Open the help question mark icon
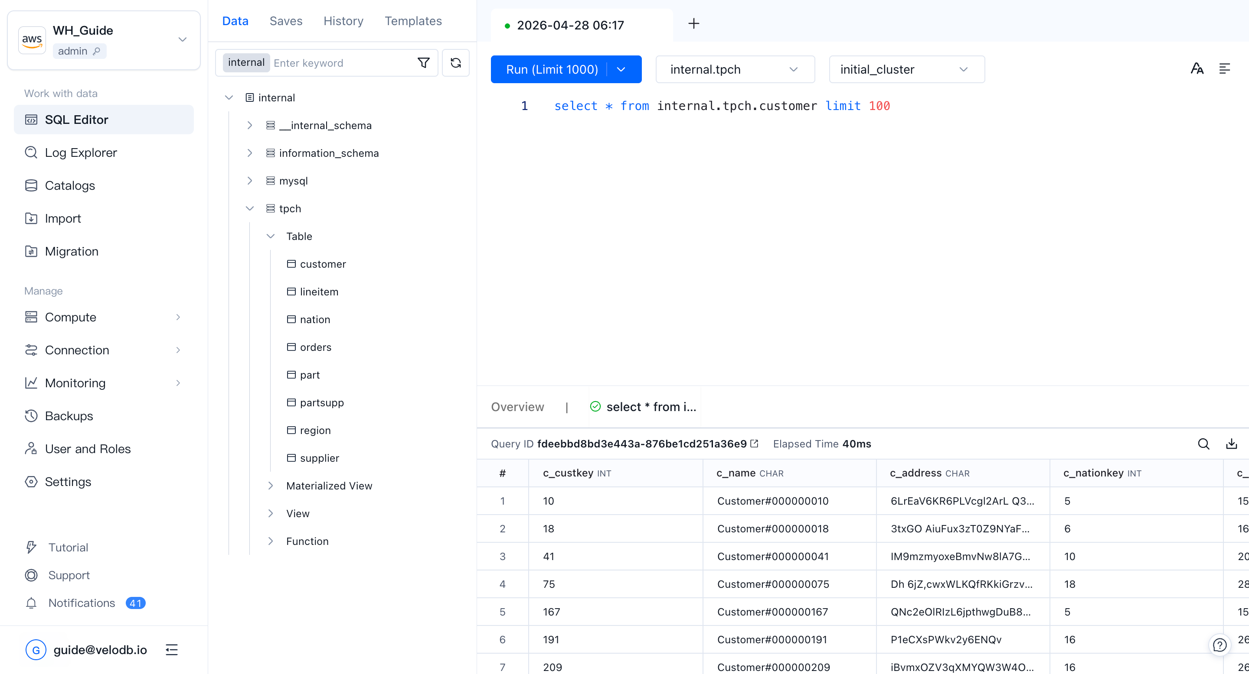This screenshot has width=1249, height=674. coord(1220,645)
